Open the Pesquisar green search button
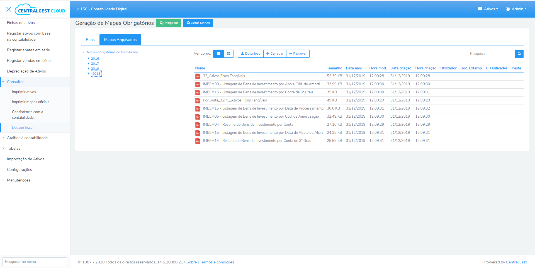Screen dimensions: 535x269 click(168, 23)
